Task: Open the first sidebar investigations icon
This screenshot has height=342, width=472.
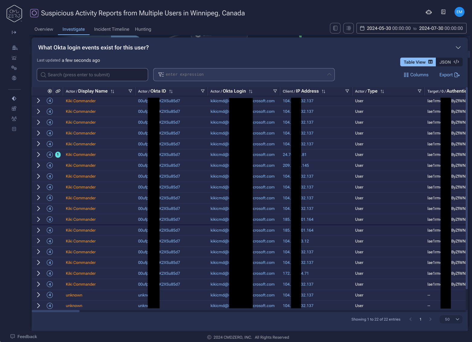Action: pyautogui.click(x=14, y=48)
